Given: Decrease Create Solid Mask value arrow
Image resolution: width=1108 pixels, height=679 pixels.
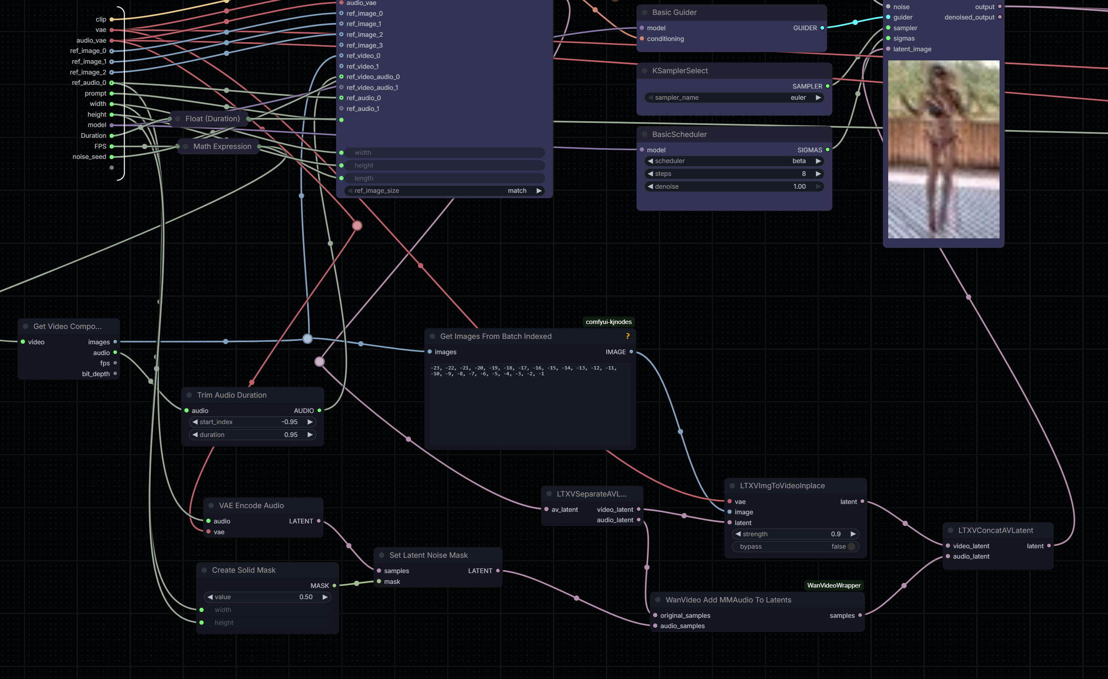Looking at the screenshot, I should [x=210, y=597].
